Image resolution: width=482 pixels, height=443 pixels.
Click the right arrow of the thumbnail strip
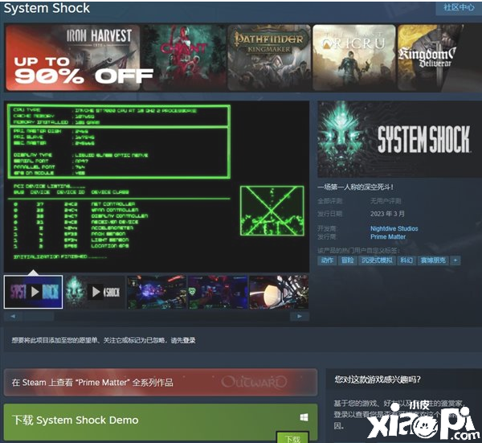pos(300,316)
